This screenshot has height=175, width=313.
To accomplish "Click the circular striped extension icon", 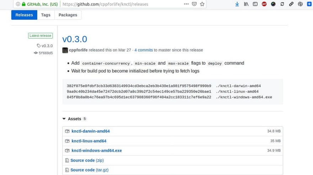I will [x=300, y=4].
